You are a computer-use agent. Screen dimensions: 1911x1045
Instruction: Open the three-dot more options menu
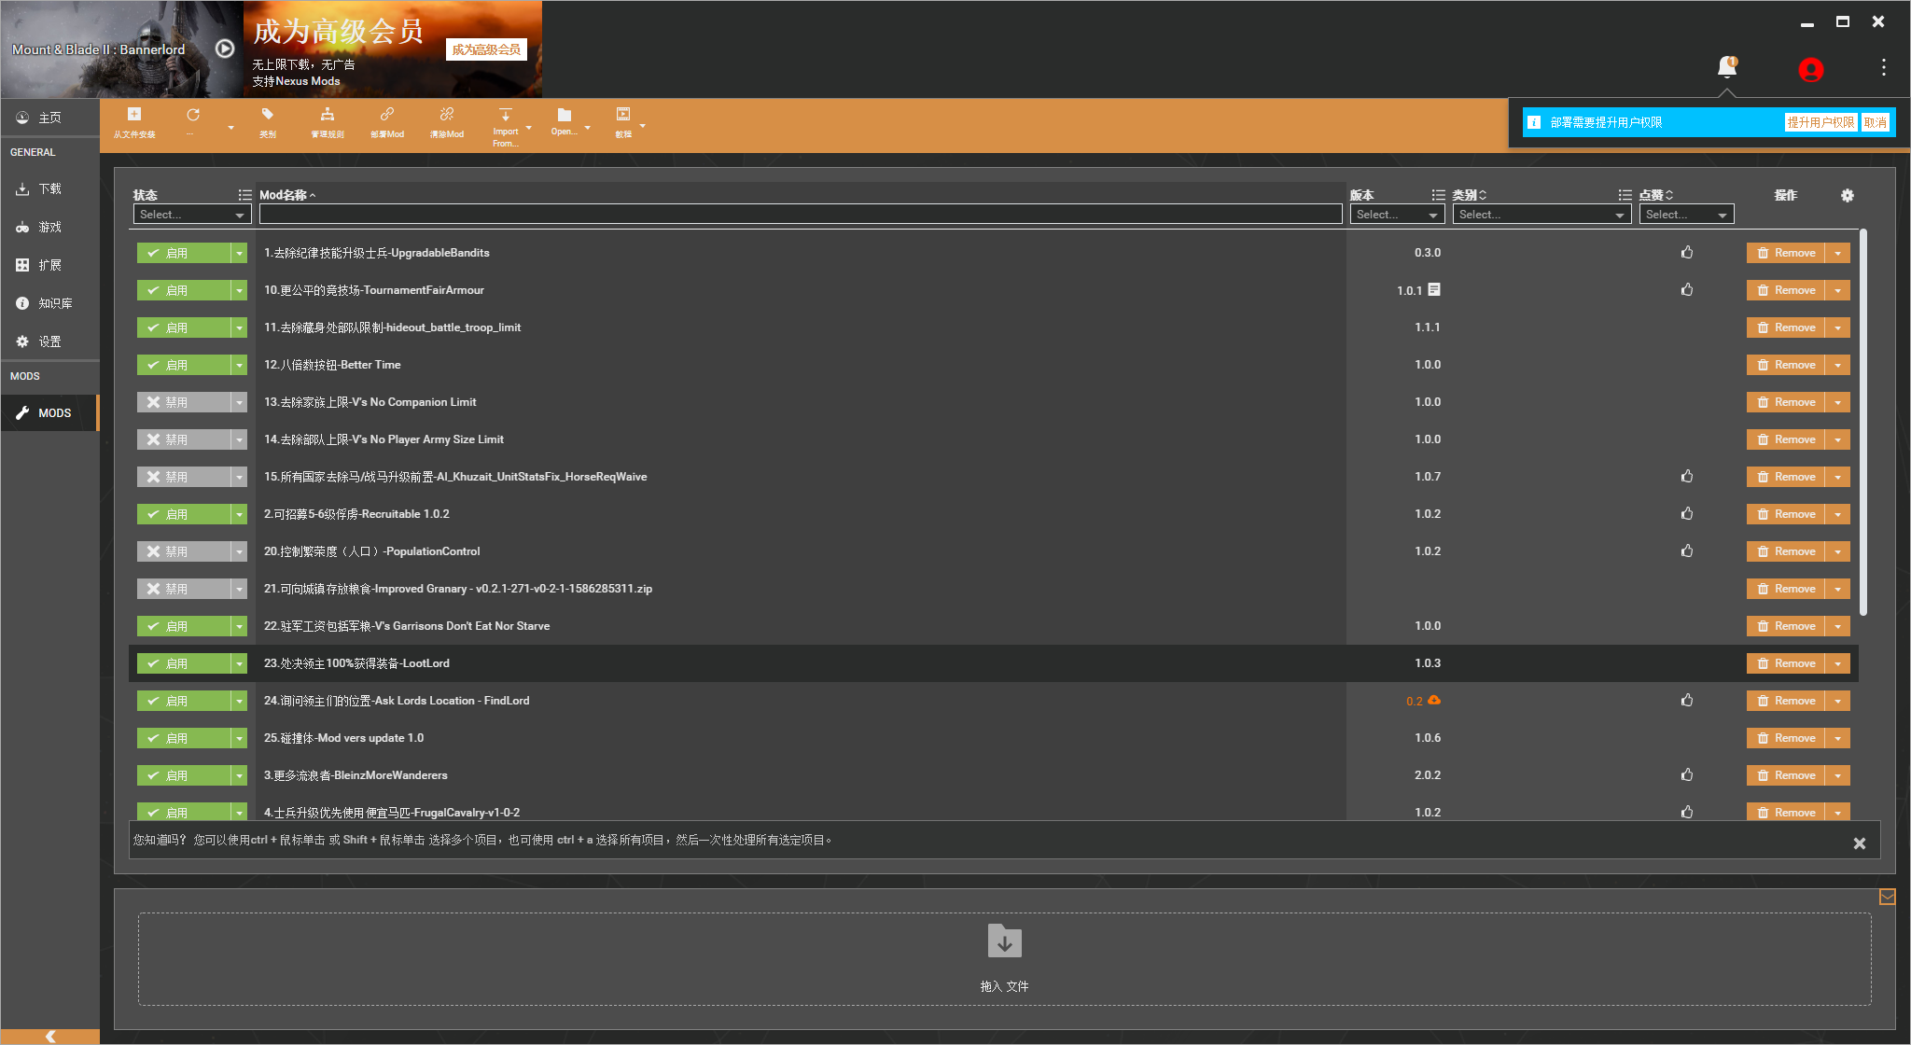point(1883,67)
